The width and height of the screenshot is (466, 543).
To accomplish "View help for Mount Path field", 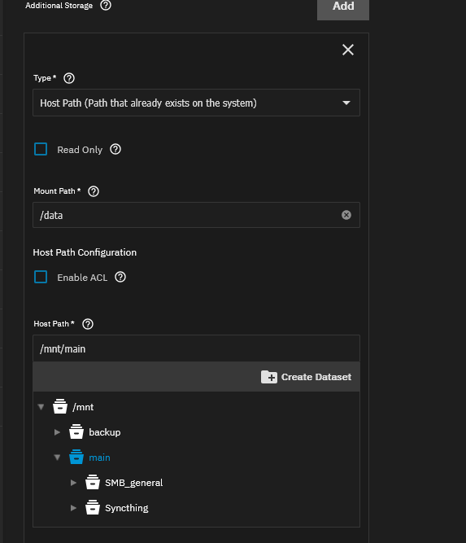I will [94, 191].
